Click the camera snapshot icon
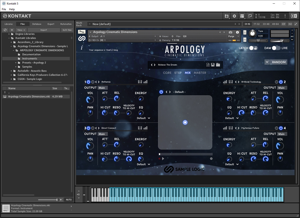 [x=231, y=32]
